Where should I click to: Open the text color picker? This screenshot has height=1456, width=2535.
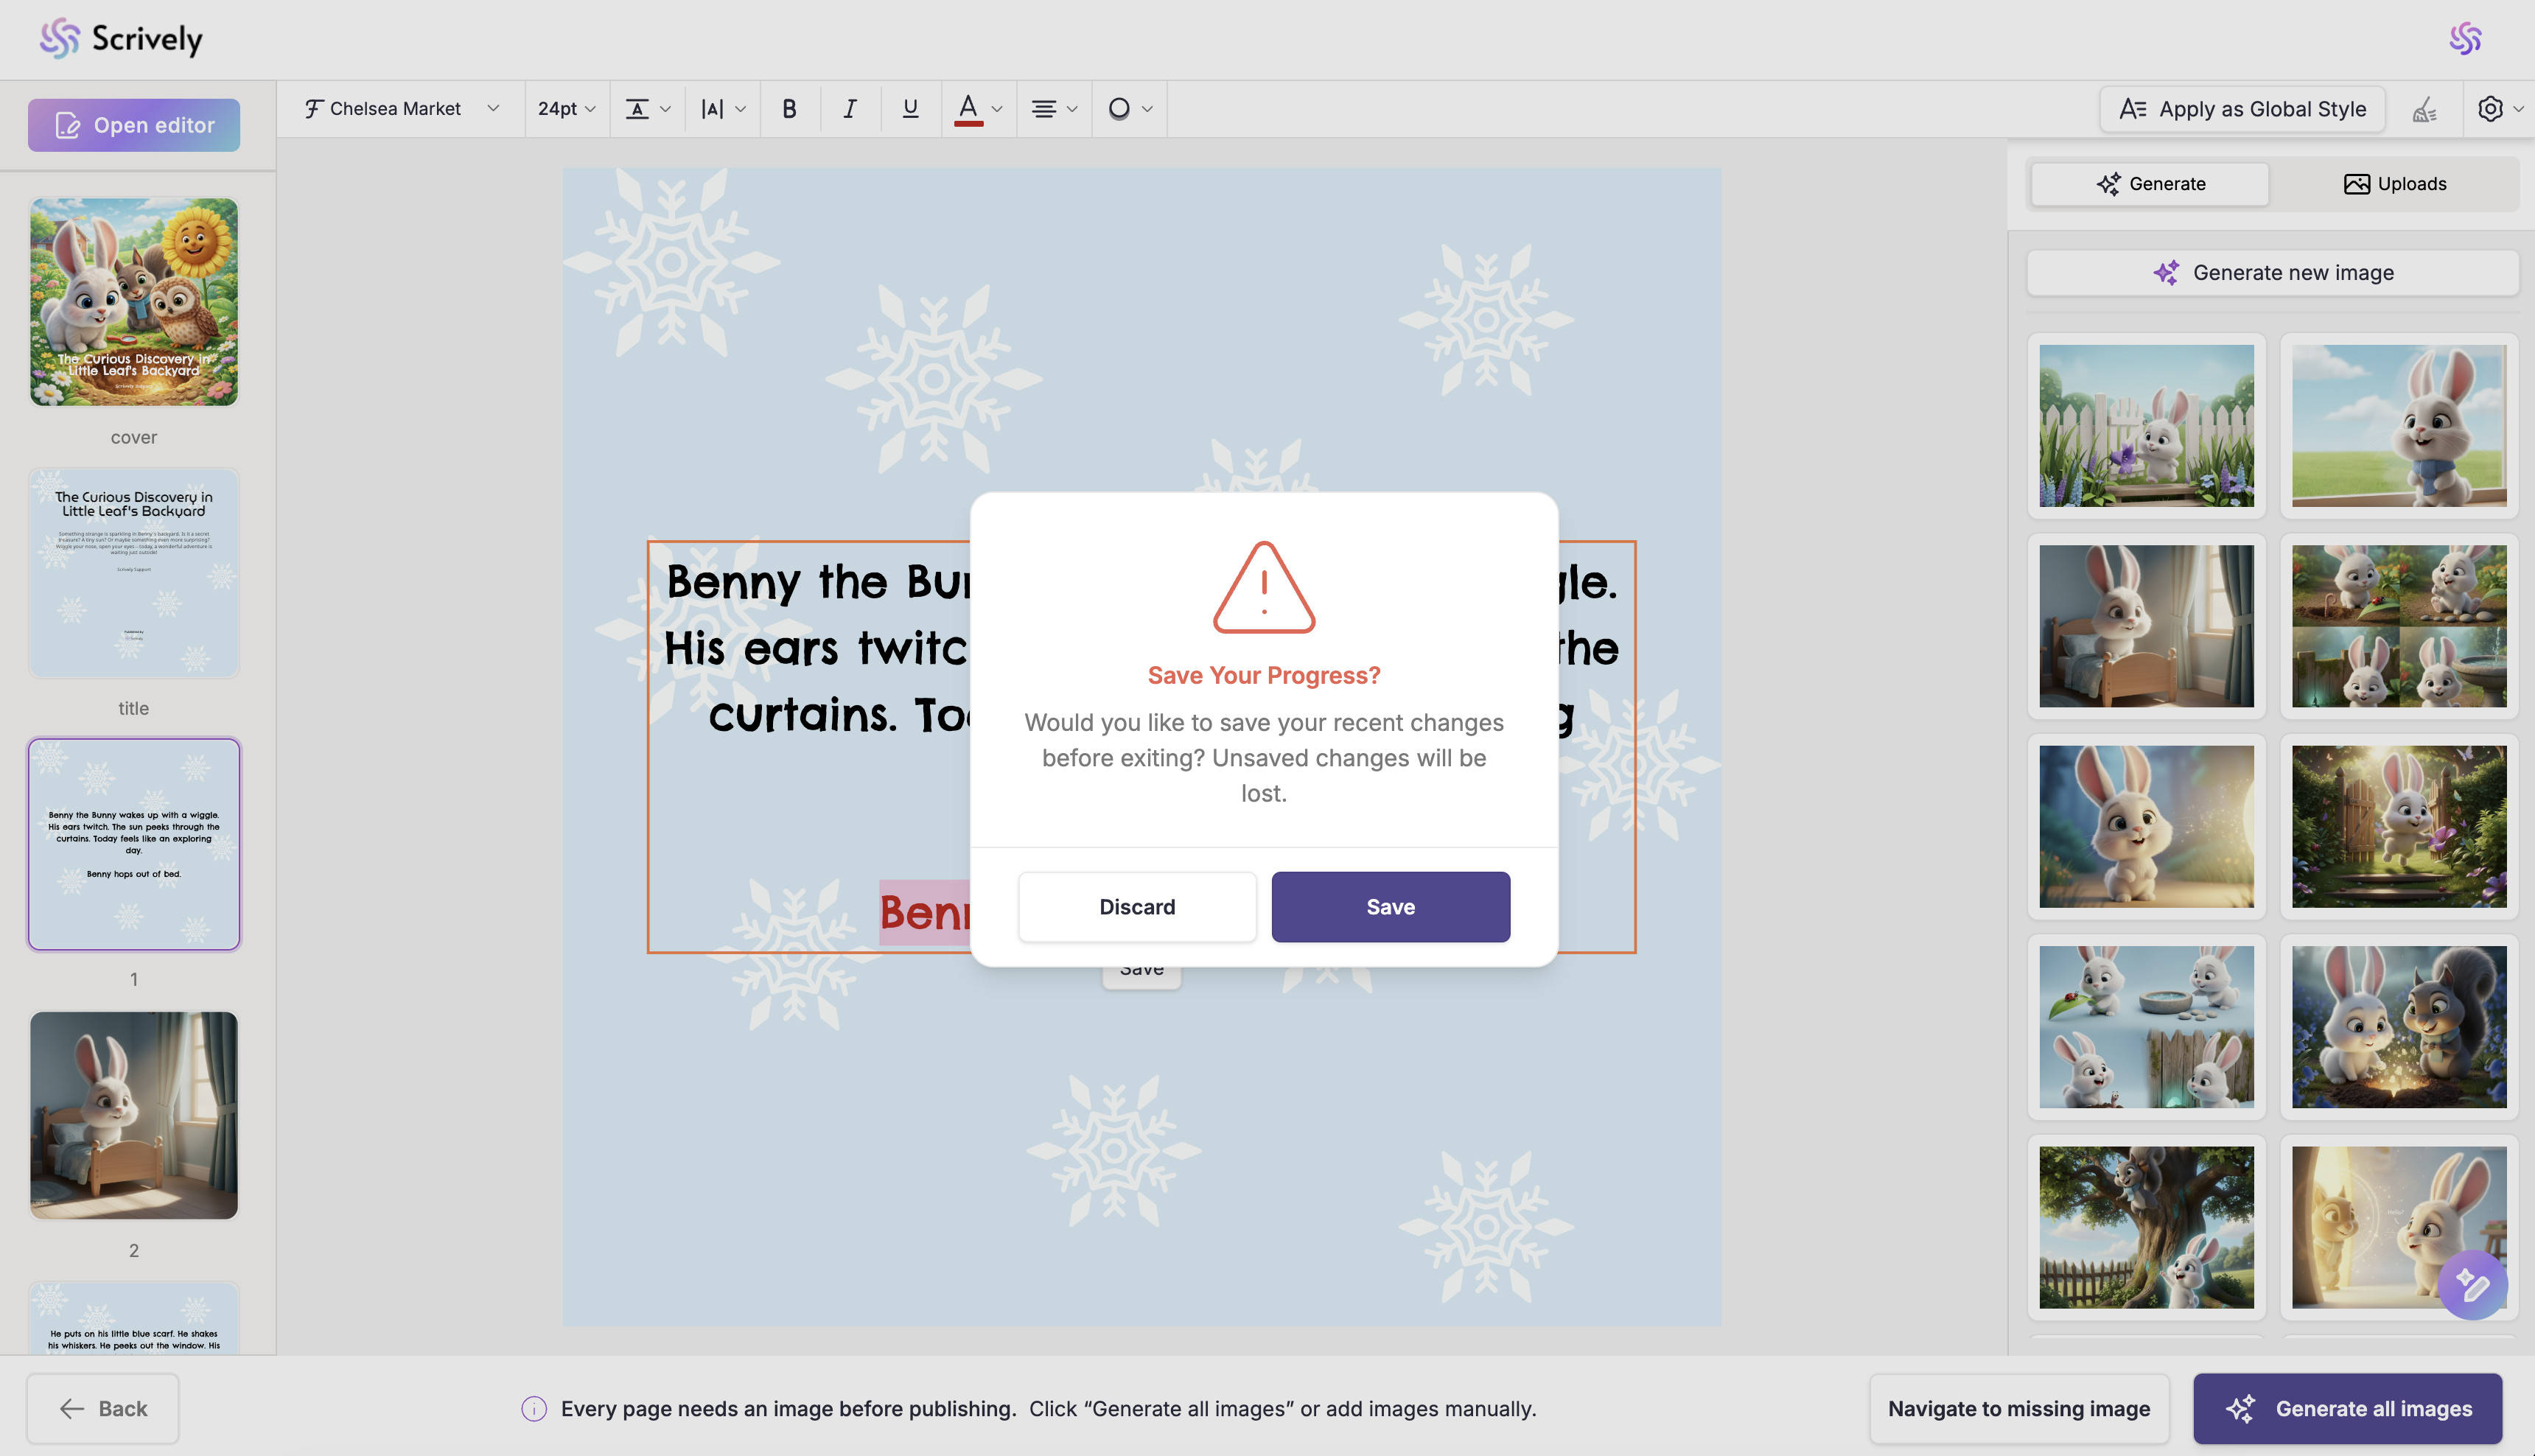click(x=978, y=108)
